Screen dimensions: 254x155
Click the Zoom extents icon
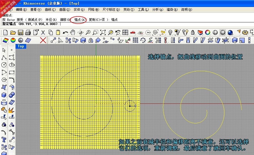tap(103, 32)
